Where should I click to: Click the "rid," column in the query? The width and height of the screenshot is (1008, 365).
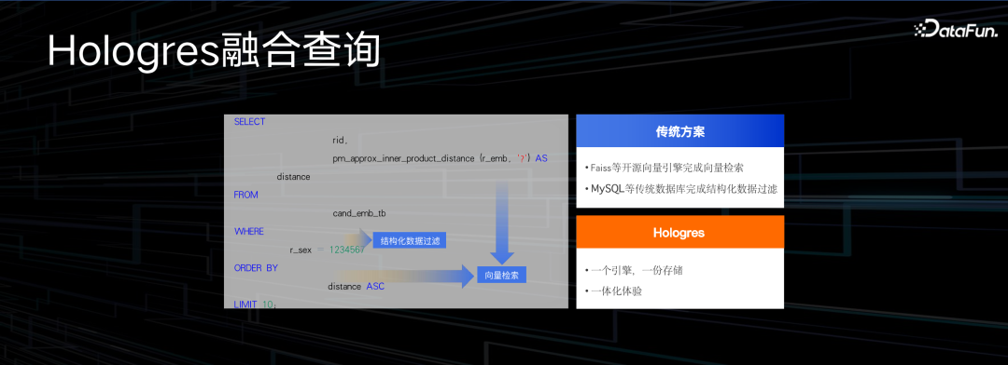tap(340, 140)
